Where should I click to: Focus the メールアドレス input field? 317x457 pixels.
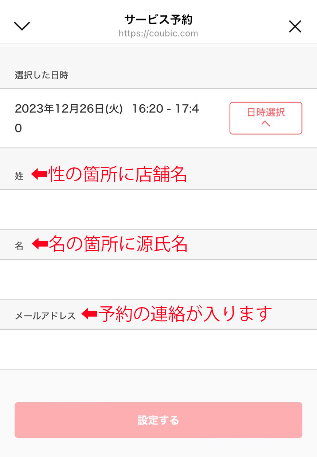pos(158,349)
